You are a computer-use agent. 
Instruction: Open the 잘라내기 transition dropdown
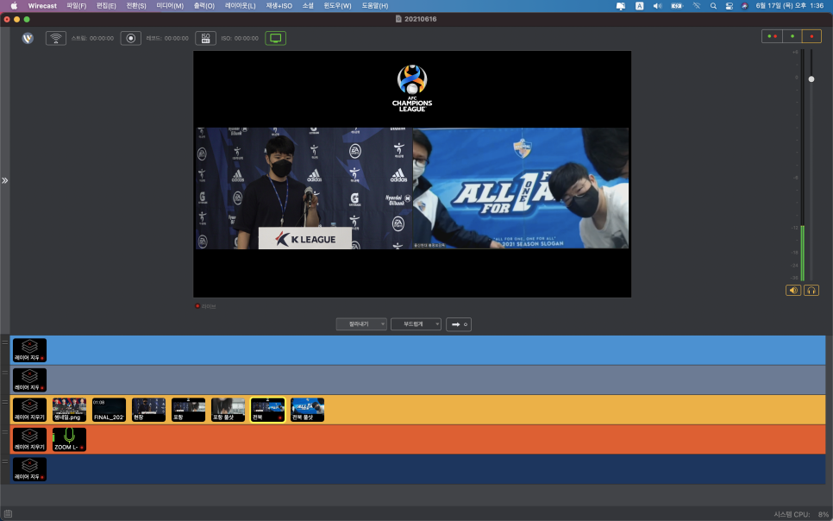click(x=361, y=323)
